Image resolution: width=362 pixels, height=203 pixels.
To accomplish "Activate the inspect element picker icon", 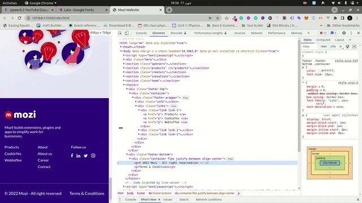I will pyautogui.click(x=120, y=33).
